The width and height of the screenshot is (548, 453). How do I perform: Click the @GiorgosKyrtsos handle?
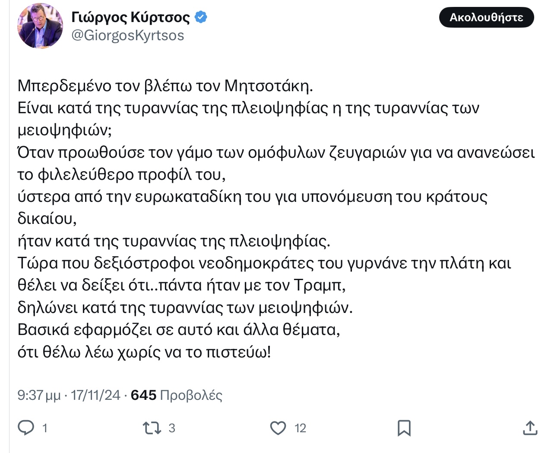pyautogui.click(x=128, y=35)
